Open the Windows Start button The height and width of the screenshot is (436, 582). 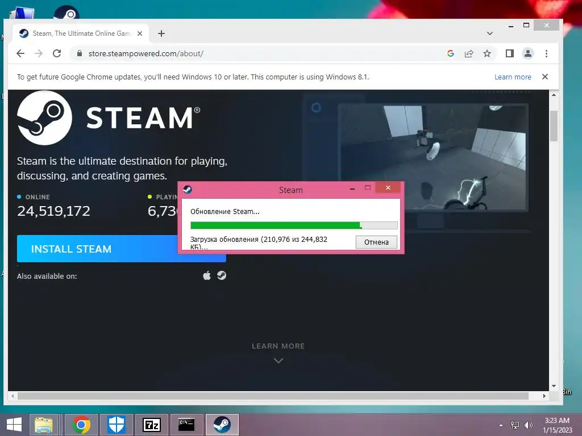[x=14, y=425]
